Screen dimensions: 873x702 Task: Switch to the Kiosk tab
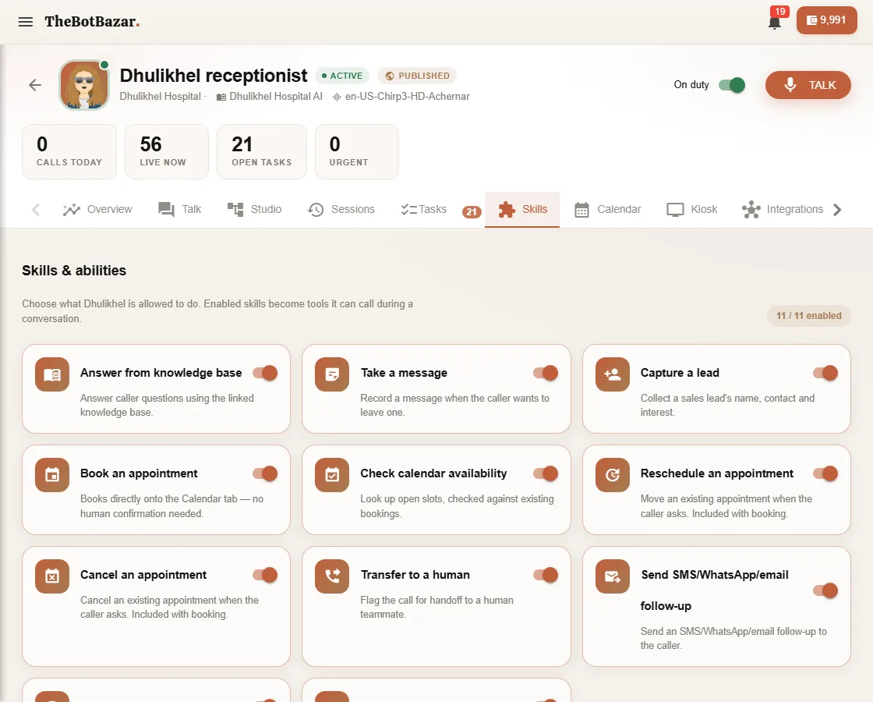[x=692, y=210]
